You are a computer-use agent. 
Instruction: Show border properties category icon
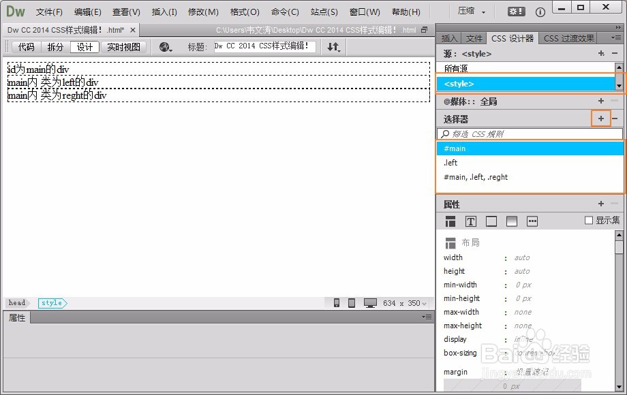[491, 221]
